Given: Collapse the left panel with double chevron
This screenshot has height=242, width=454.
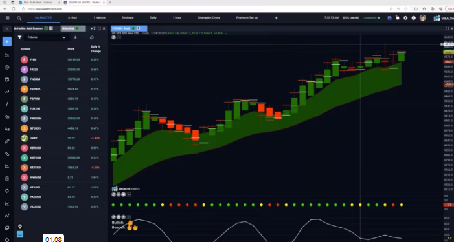Looking at the screenshot, I should pyautogui.click(x=7, y=29).
